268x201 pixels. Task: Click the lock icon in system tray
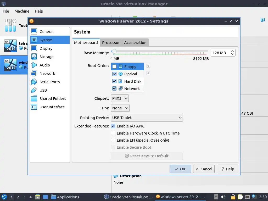pyautogui.click(x=233, y=197)
